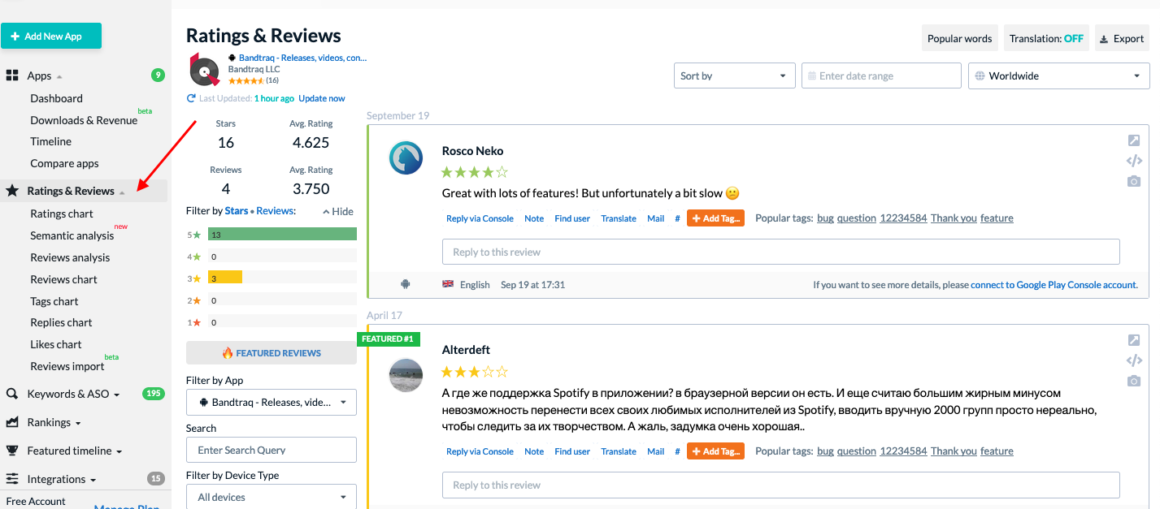1160x509 pixels.
Task: Open the Filter by App dropdown
Action: pyautogui.click(x=272, y=403)
